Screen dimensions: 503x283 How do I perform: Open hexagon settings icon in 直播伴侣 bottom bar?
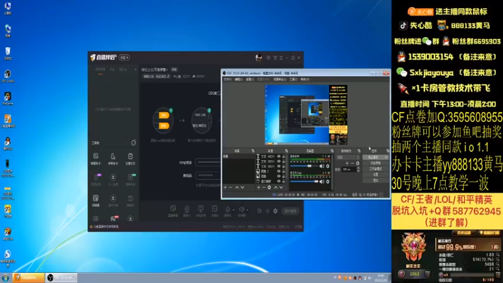[275, 211]
